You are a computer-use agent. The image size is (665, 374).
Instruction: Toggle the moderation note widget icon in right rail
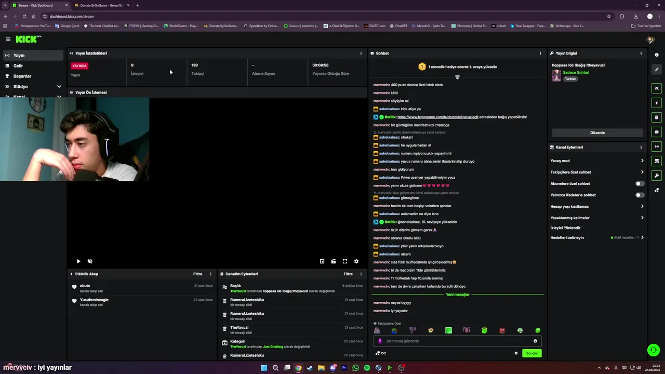click(x=657, y=117)
